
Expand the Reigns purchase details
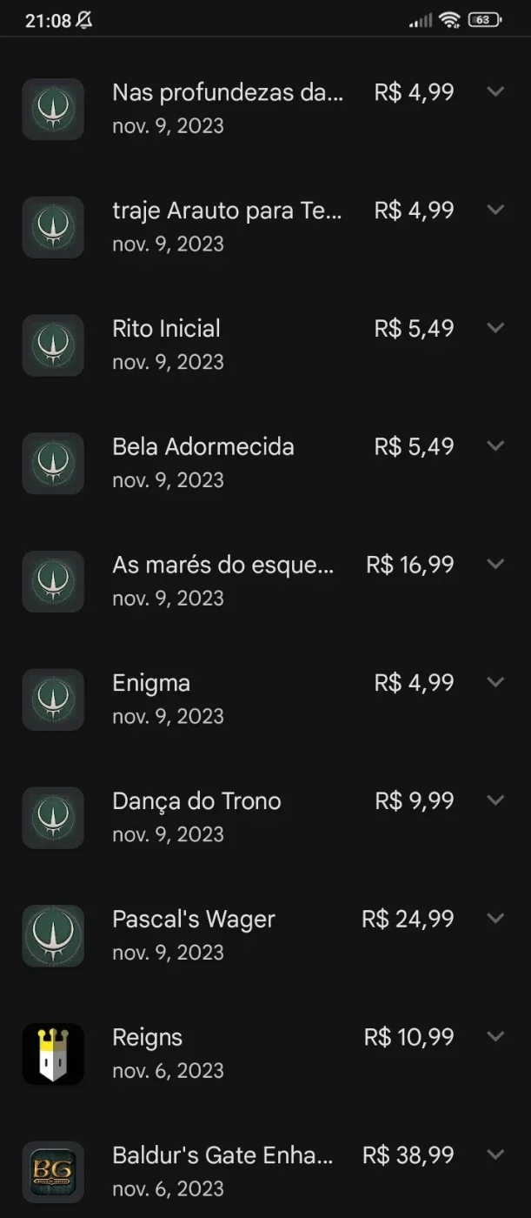pos(495,1036)
